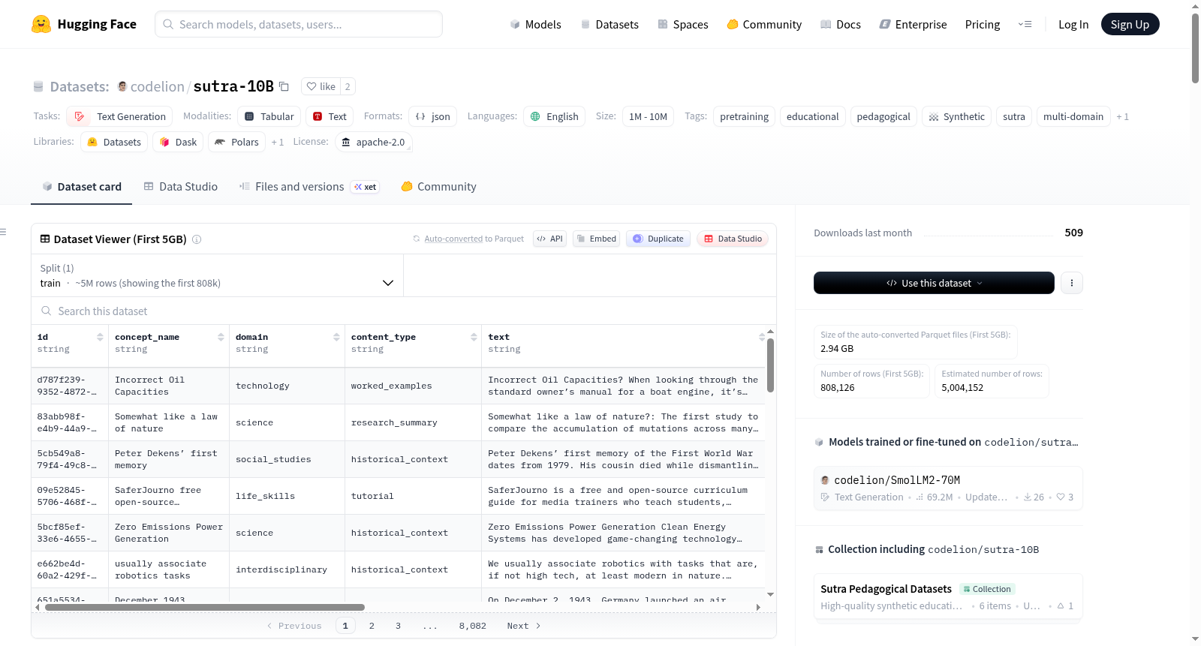Open Models in the top navigation

535,24
